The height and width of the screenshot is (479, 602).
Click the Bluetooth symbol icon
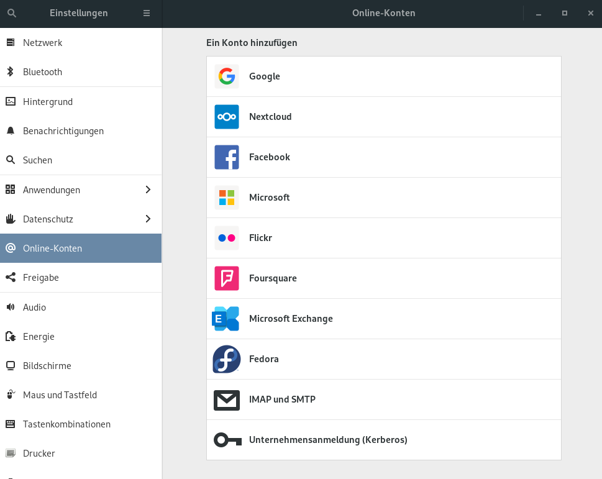click(11, 71)
